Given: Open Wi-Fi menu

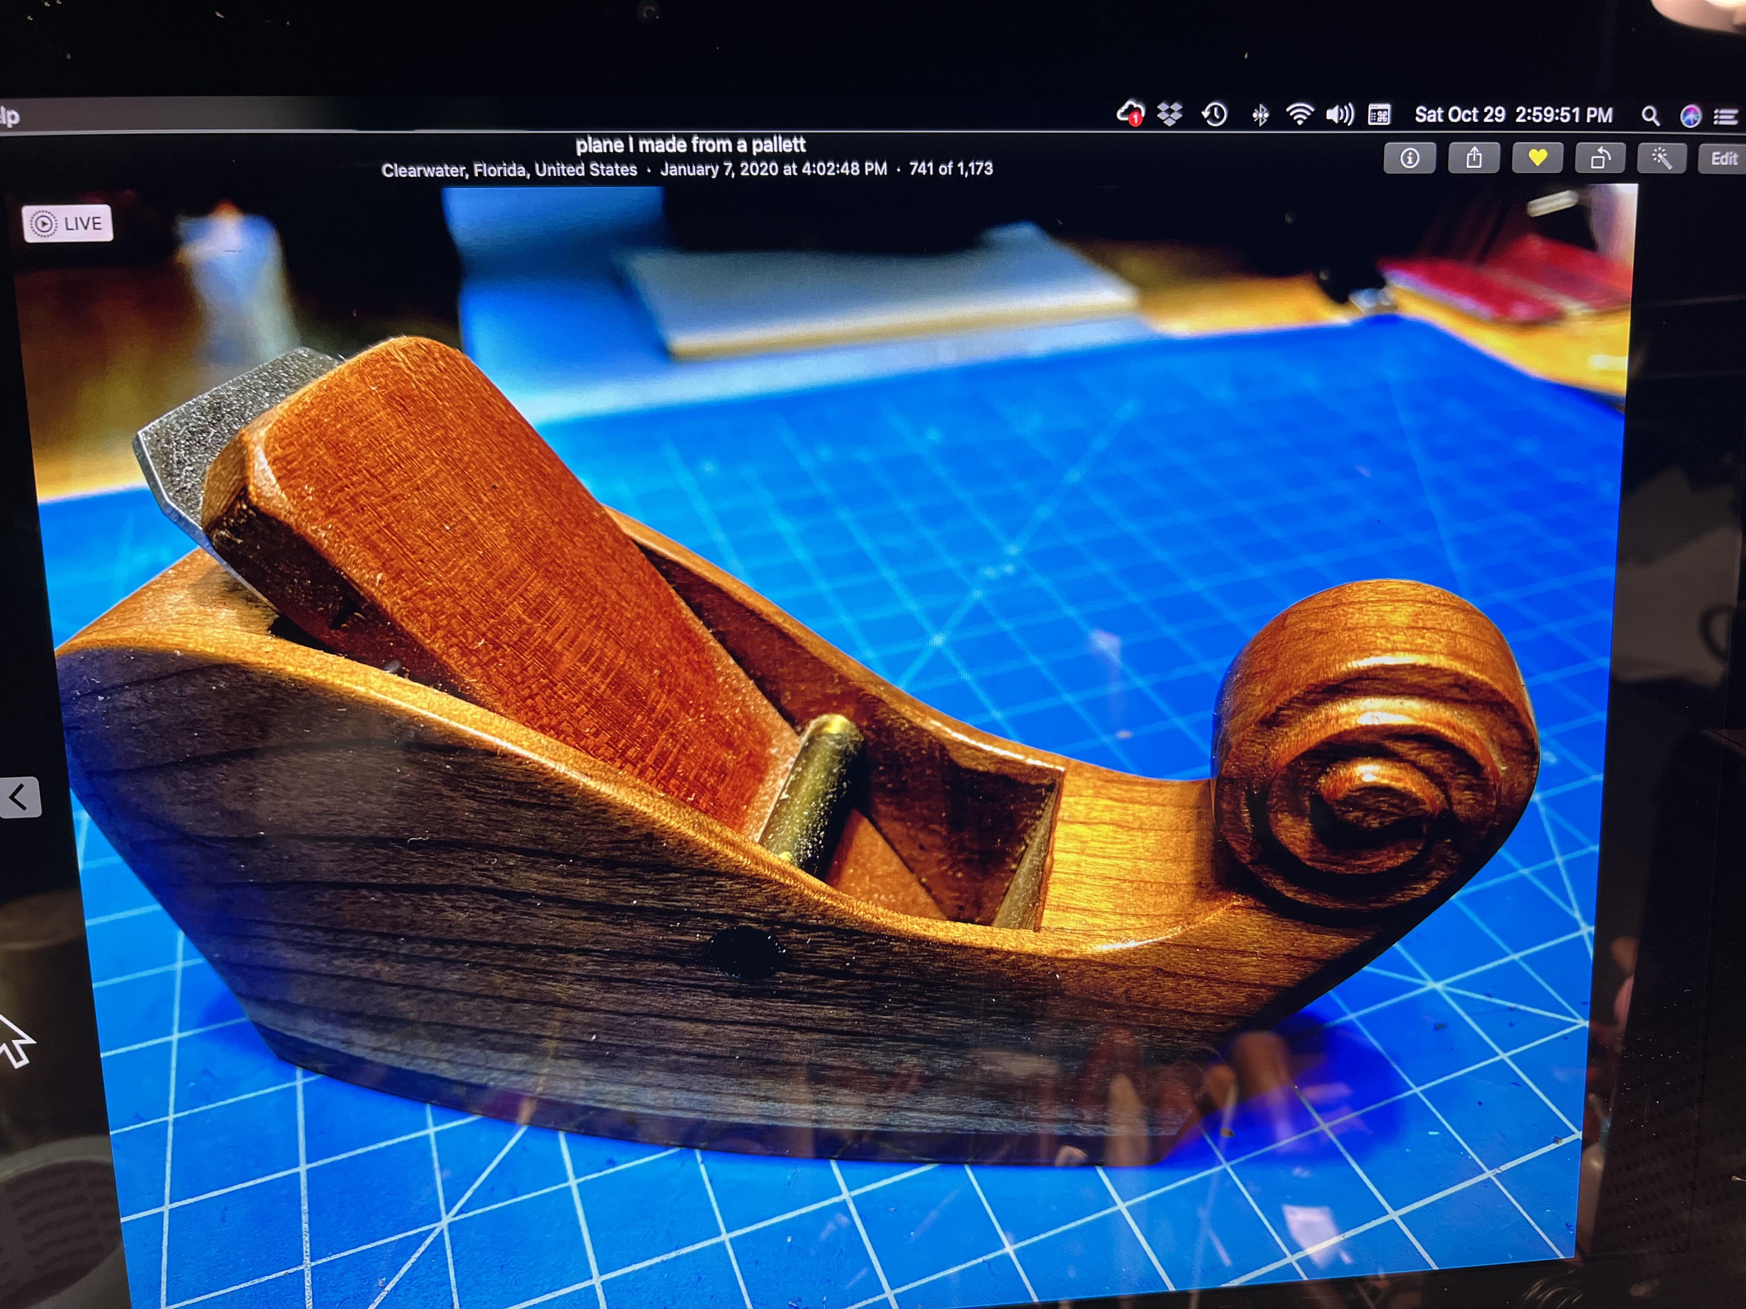Looking at the screenshot, I should pos(1299,114).
